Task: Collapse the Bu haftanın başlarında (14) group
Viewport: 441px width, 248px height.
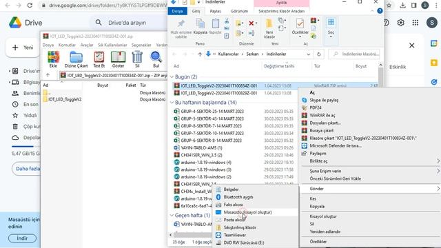Action: [x=172, y=103]
